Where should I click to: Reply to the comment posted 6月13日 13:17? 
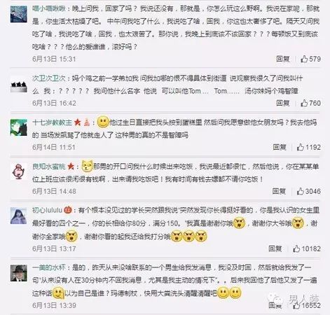click(275, 248)
